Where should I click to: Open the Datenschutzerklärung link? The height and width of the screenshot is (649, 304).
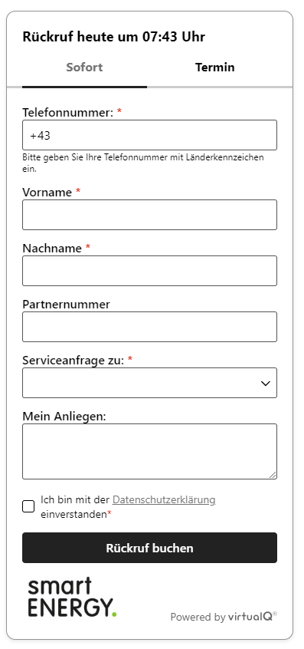click(x=164, y=500)
